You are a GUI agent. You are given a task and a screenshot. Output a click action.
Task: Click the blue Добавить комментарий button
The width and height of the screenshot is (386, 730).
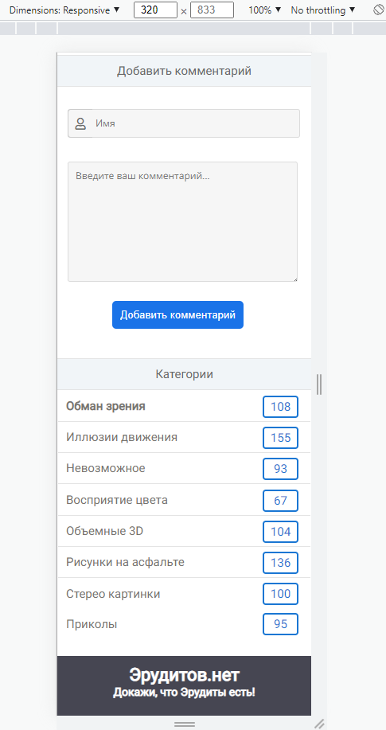(177, 314)
